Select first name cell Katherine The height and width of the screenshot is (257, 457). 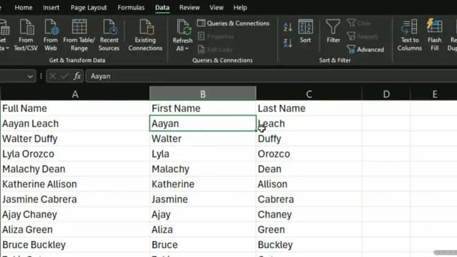tap(203, 184)
